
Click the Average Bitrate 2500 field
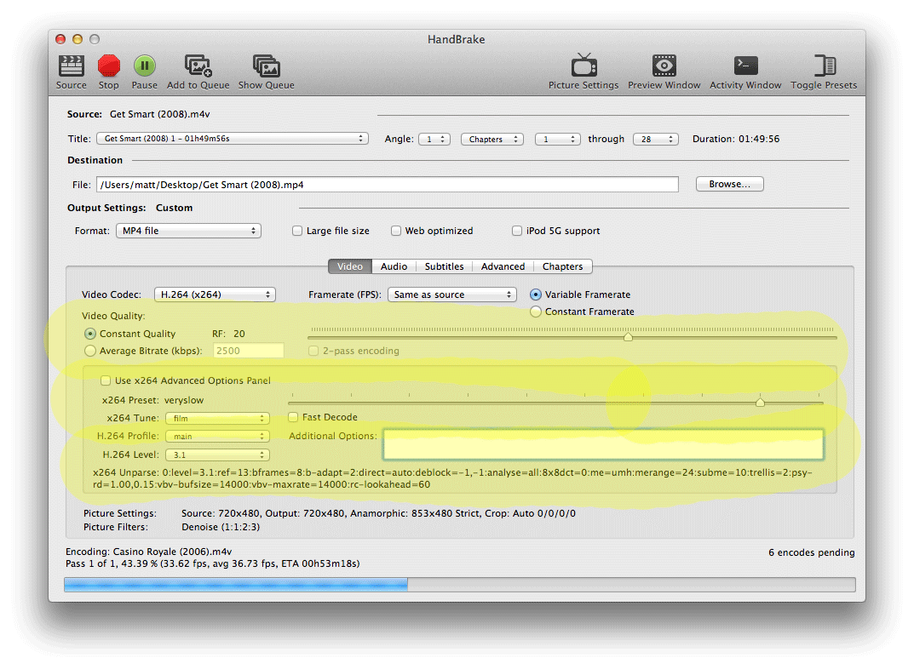click(249, 351)
